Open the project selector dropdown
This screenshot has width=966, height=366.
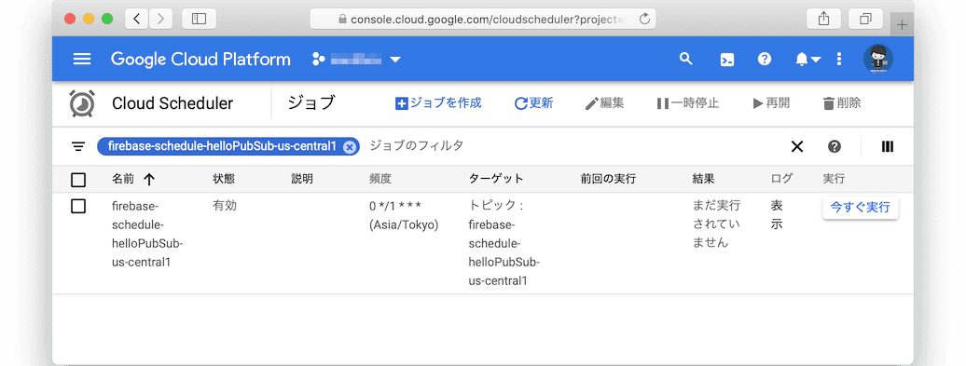point(357,59)
